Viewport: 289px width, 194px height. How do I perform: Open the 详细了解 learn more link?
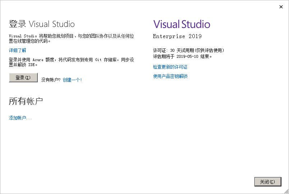[x=18, y=50]
